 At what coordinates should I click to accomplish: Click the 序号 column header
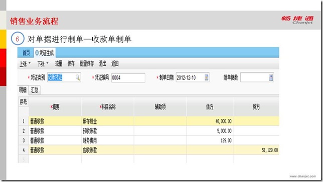pyautogui.click(x=23, y=102)
